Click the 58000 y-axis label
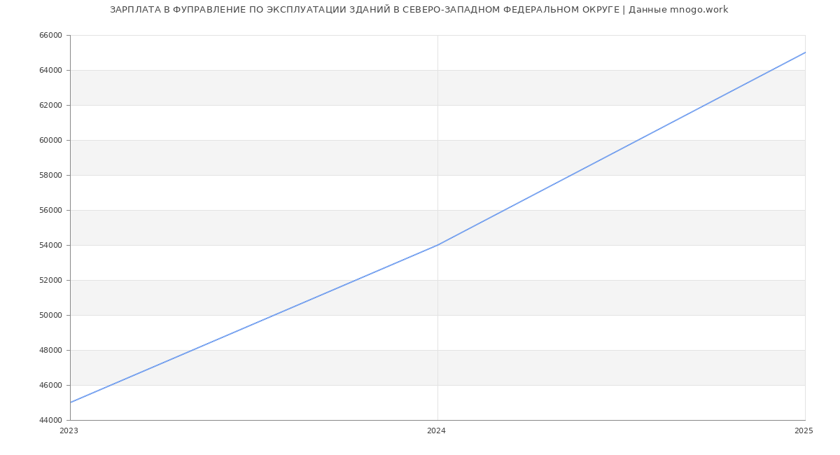The height and width of the screenshot is (455, 840). click(50, 176)
